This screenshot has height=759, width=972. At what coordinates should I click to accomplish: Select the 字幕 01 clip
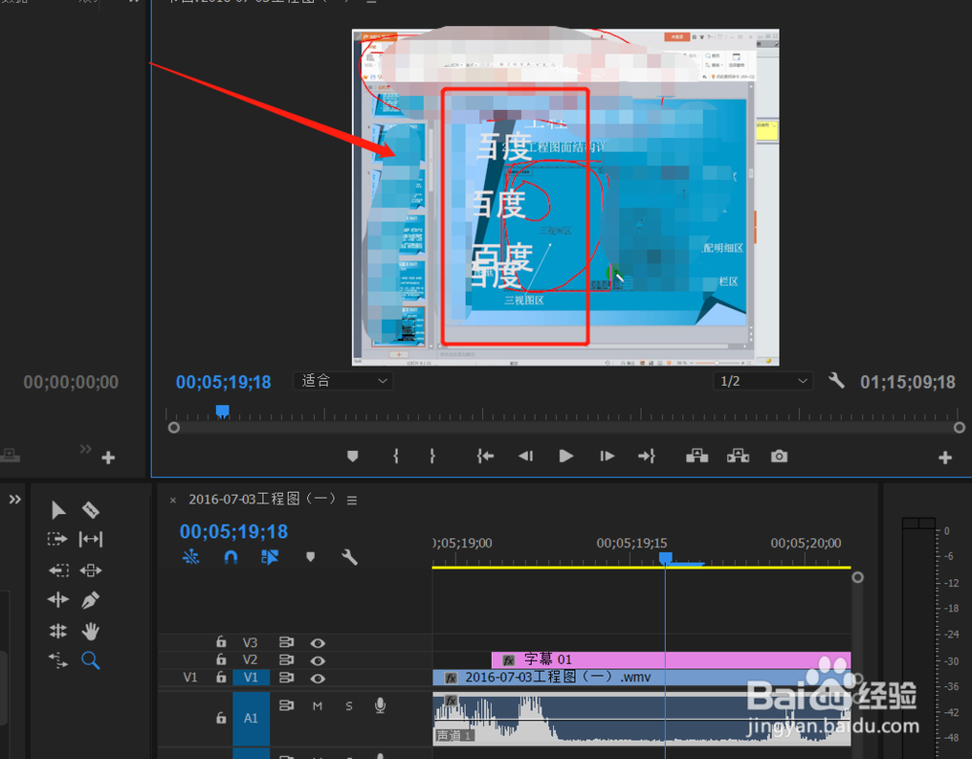point(672,659)
